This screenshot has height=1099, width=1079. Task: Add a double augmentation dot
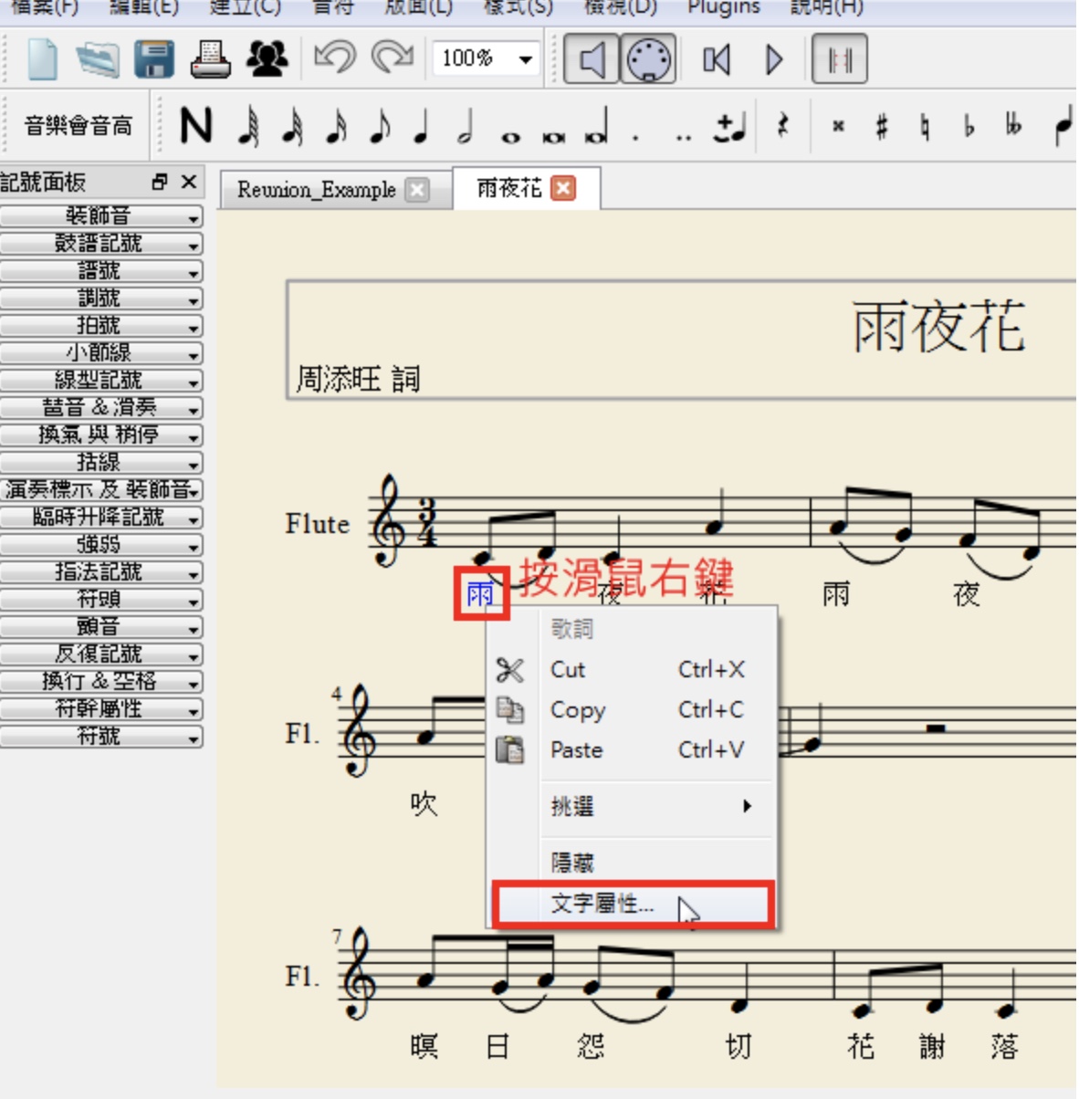683,137
